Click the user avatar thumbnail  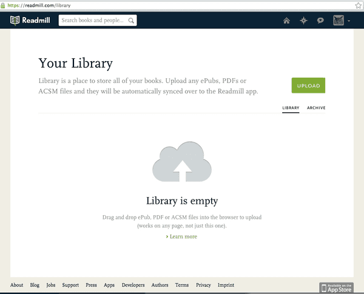tap(339, 21)
